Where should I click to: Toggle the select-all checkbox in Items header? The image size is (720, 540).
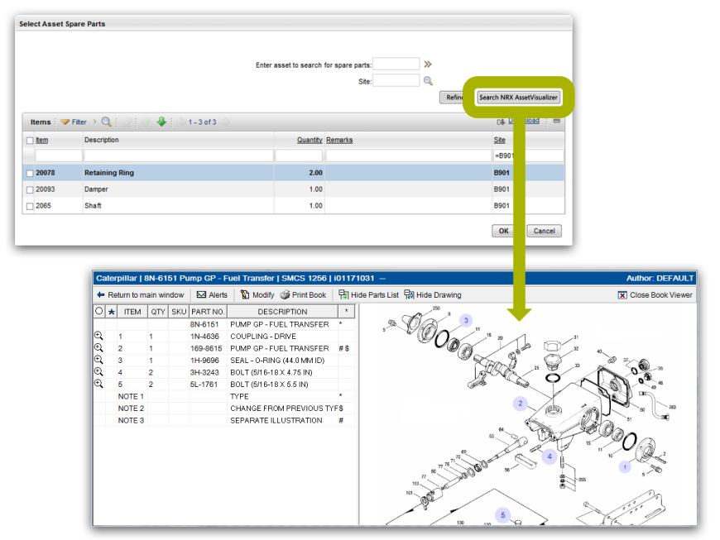(30, 141)
